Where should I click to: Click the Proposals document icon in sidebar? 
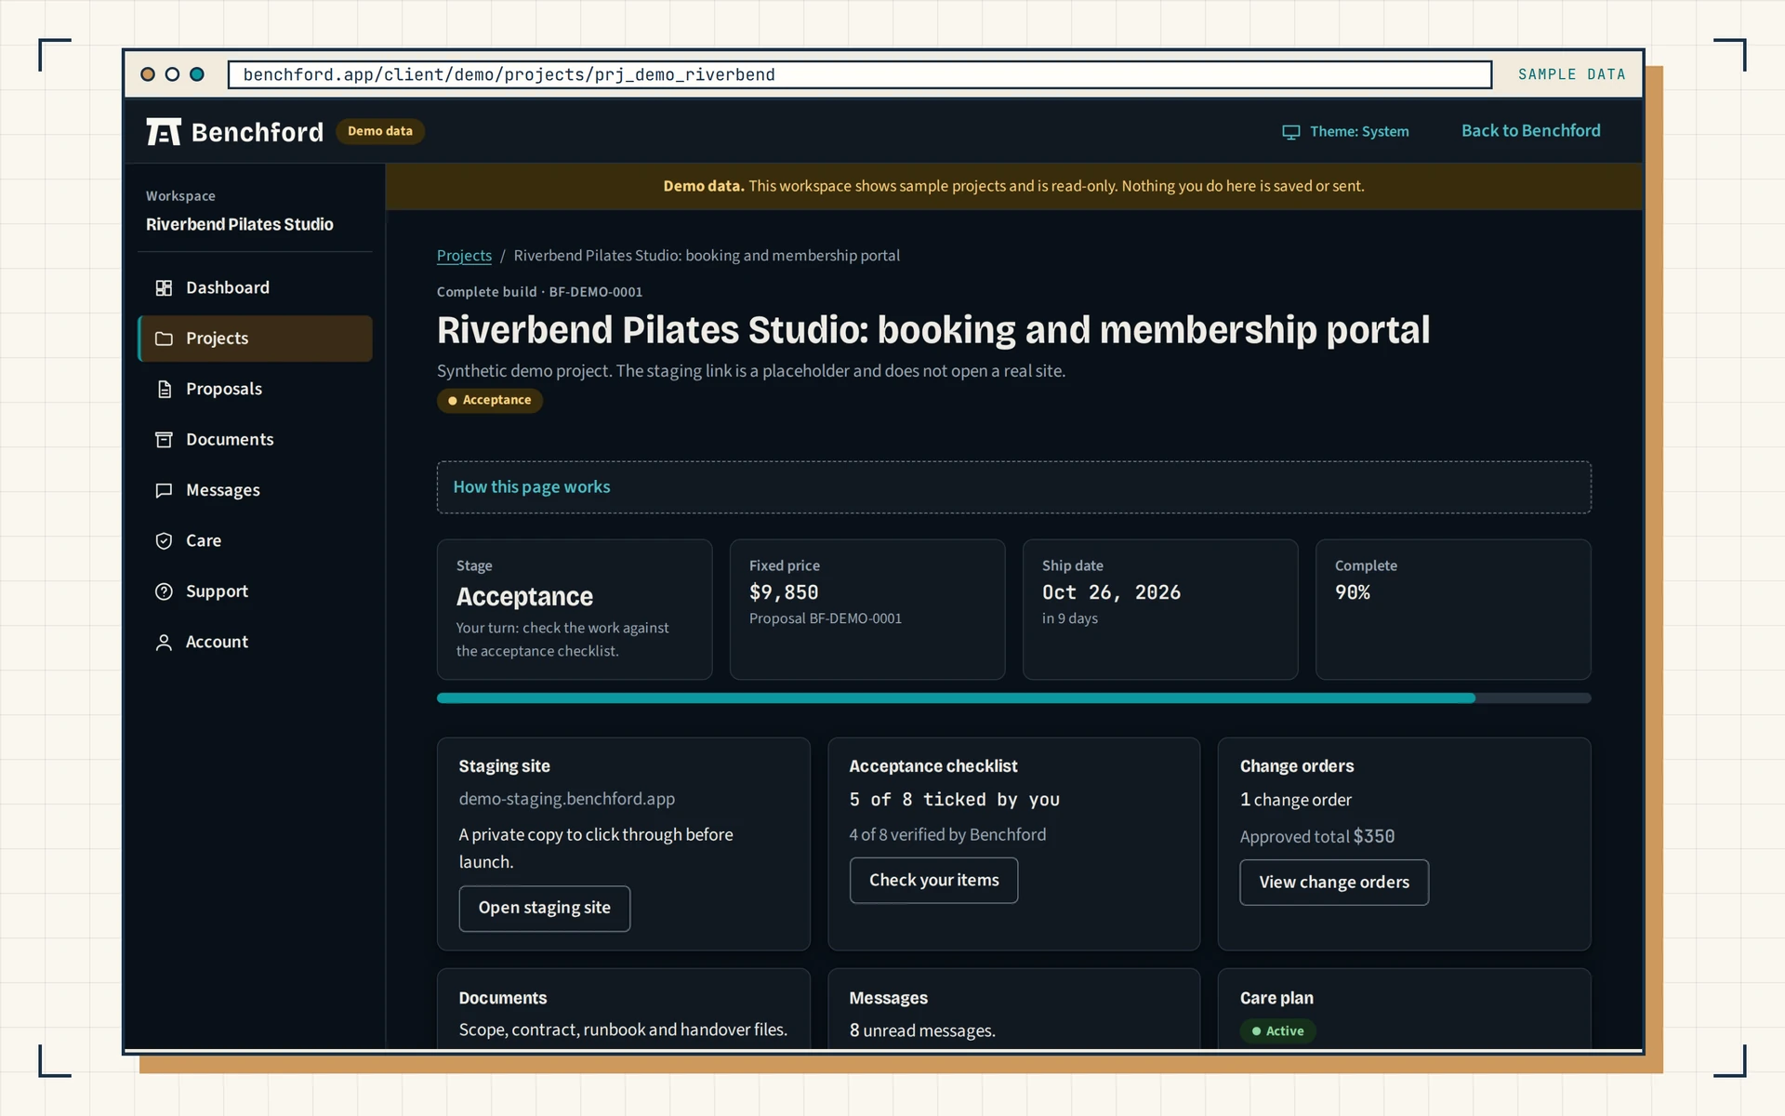point(164,389)
